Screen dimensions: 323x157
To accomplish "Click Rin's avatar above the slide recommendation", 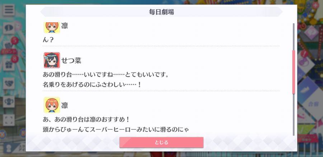I will tap(52, 105).
